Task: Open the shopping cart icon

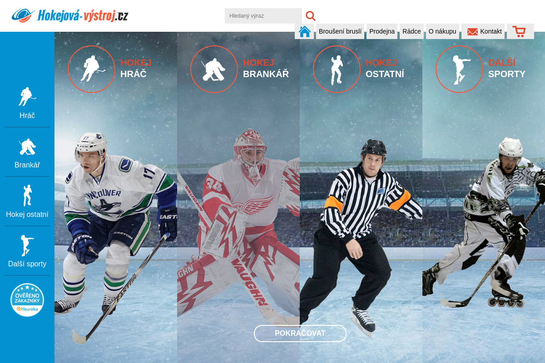Action: pos(519,31)
